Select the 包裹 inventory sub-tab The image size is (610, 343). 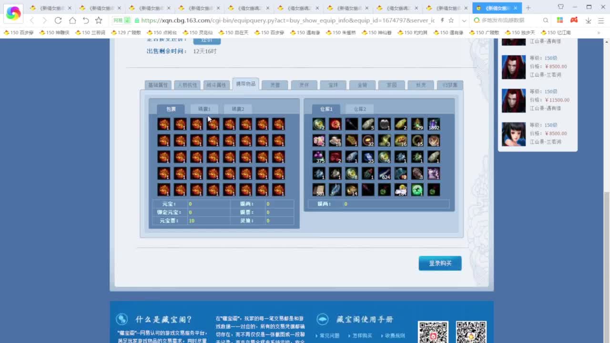click(x=171, y=109)
